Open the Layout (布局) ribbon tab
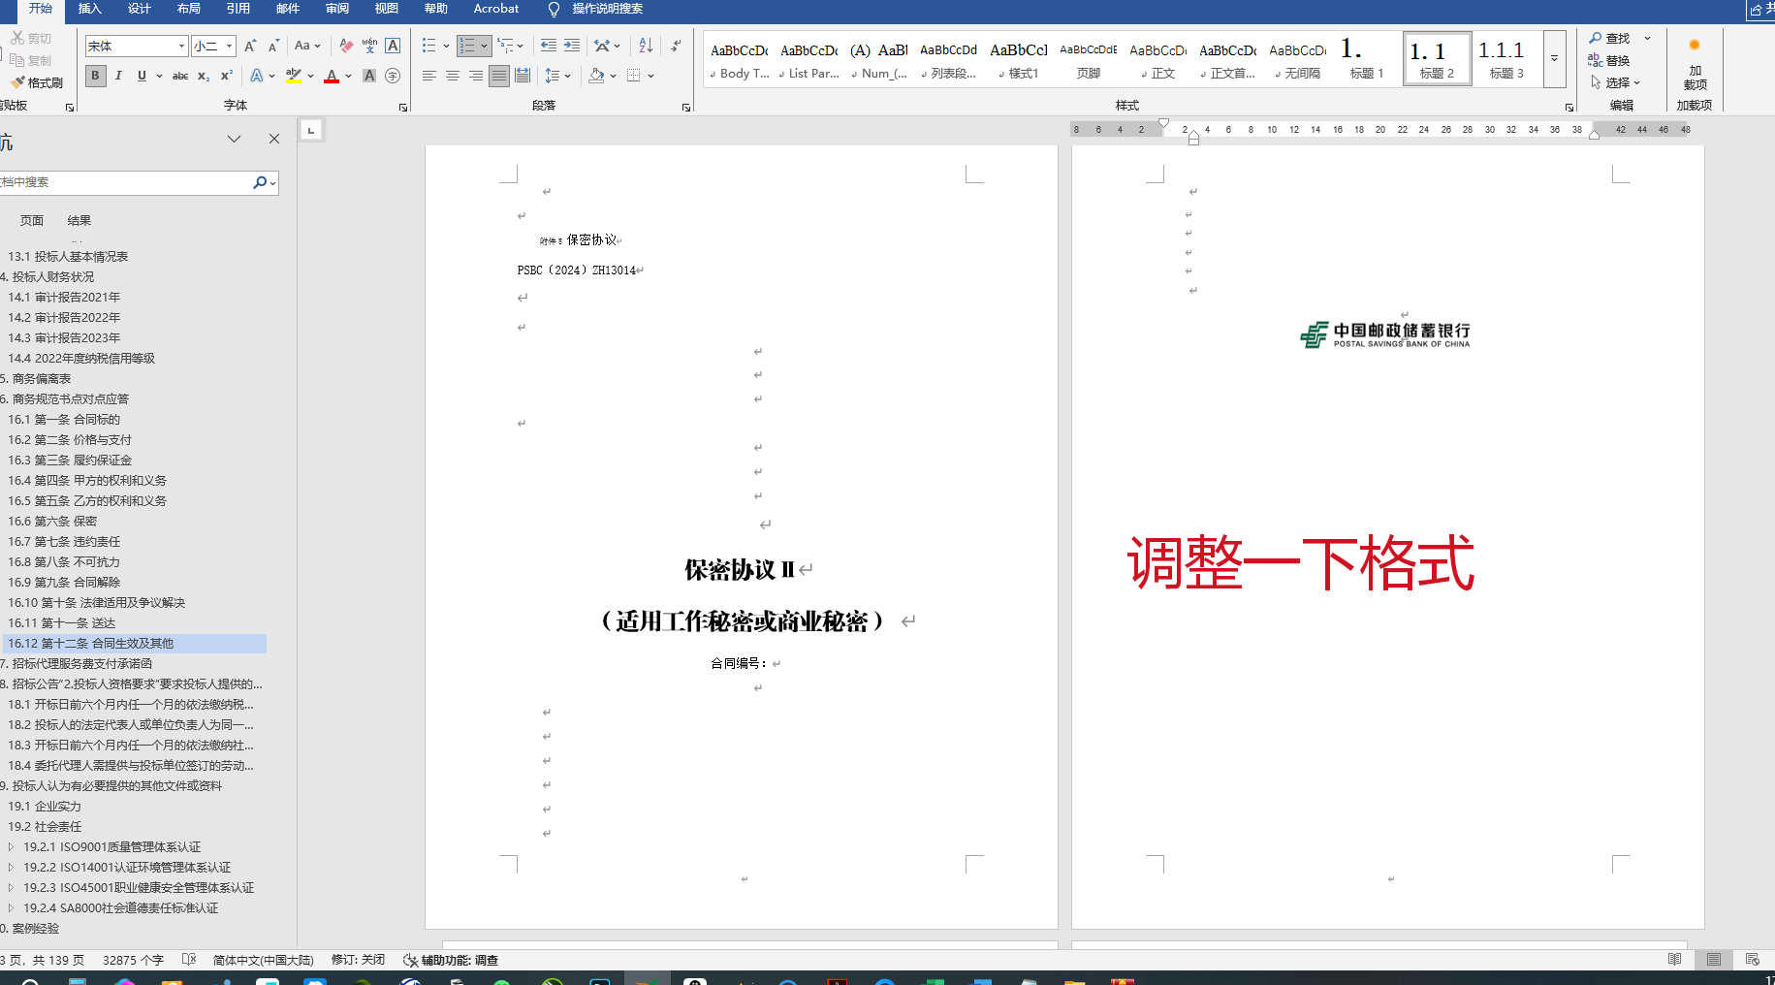This screenshot has width=1775, height=985. (x=188, y=9)
